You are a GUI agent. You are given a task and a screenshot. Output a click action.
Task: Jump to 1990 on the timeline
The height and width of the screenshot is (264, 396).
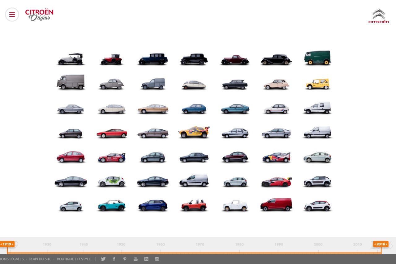[279, 245]
